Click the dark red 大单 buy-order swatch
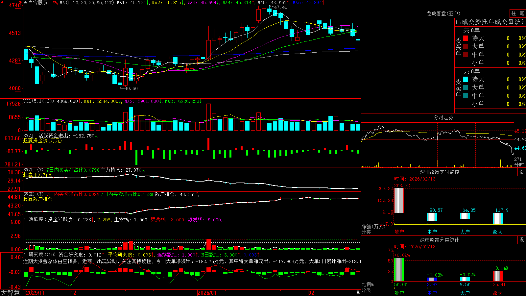 pos(466,46)
